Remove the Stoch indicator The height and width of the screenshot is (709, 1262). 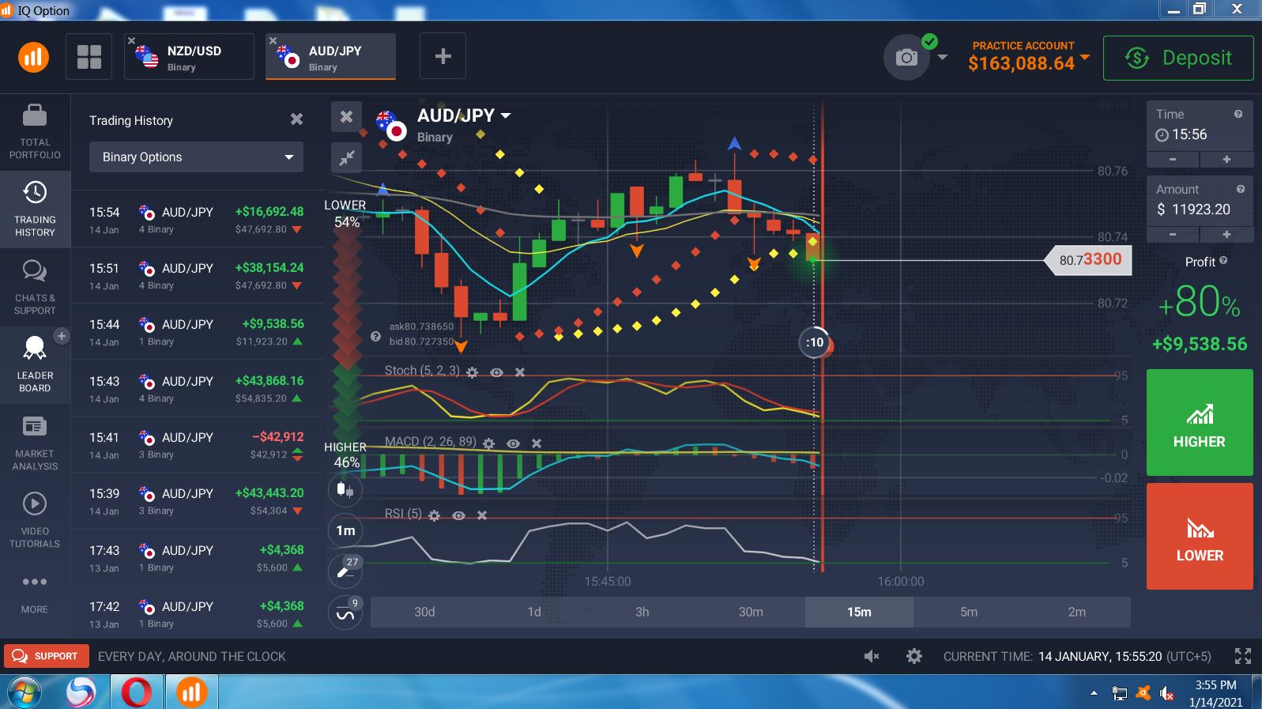click(x=520, y=372)
